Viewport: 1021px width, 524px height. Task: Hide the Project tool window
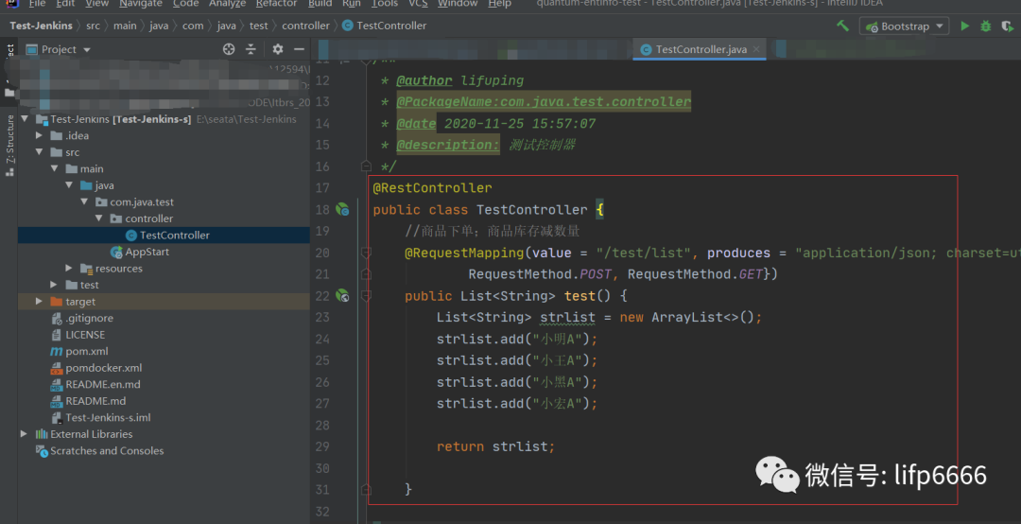[299, 49]
